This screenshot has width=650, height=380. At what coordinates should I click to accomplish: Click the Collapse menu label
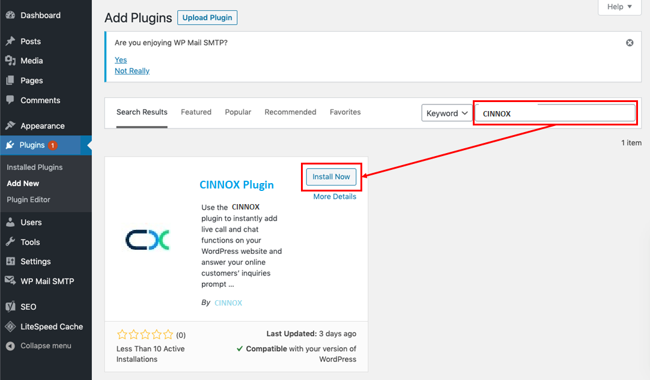pos(46,346)
